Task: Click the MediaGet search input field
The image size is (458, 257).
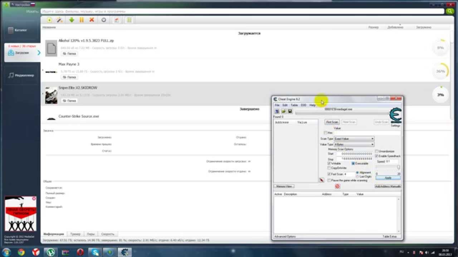Action: click(x=242, y=11)
